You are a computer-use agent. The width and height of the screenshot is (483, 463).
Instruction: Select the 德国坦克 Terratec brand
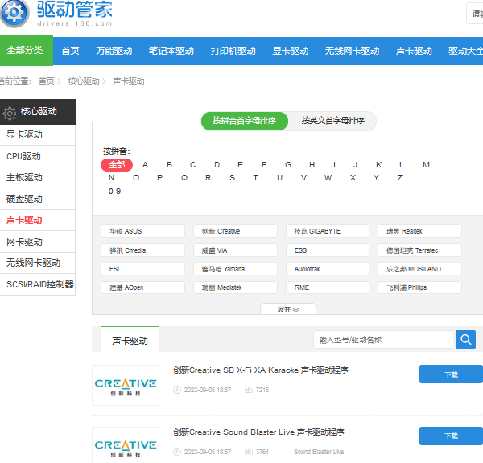click(x=420, y=250)
